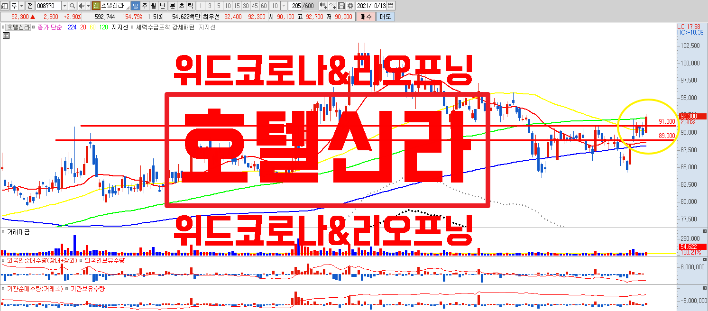
Task: Choose the 3 interval button
Action: click(x=210, y=6)
